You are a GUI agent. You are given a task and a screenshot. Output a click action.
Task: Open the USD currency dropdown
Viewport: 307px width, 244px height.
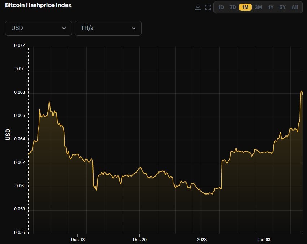(38, 28)
